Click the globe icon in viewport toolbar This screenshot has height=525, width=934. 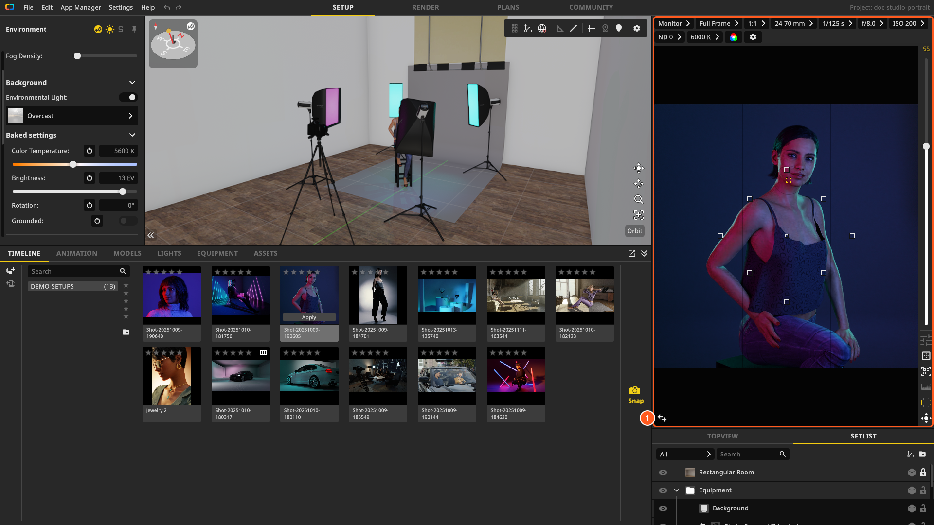coord(542,29)
